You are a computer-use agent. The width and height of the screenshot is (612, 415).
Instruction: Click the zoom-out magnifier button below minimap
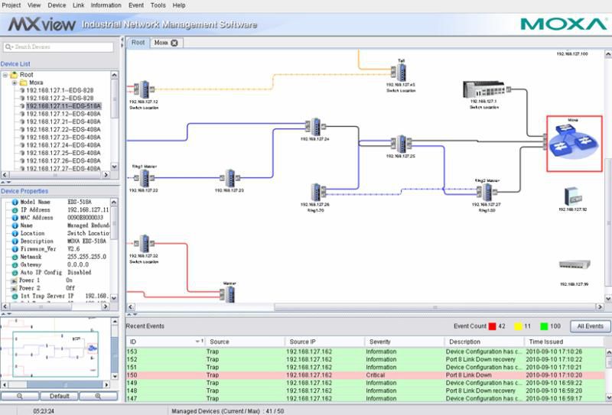coord(20,396)
